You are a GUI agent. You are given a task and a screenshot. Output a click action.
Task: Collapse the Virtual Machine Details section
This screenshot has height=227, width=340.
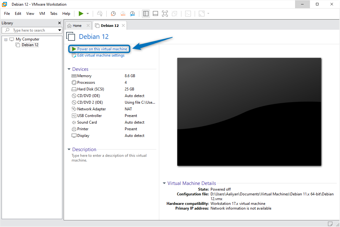[164, 183]
